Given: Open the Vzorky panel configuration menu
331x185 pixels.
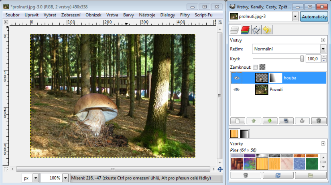Looking at the screenshot, I should click(323, 143).
